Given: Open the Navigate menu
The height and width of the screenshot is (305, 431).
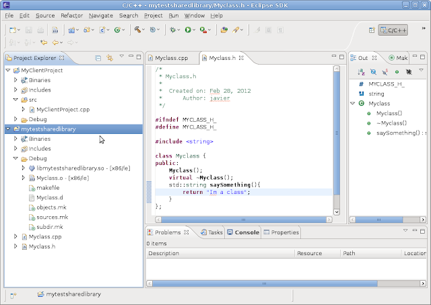Looking at the screenshot, I should (101, 15).
